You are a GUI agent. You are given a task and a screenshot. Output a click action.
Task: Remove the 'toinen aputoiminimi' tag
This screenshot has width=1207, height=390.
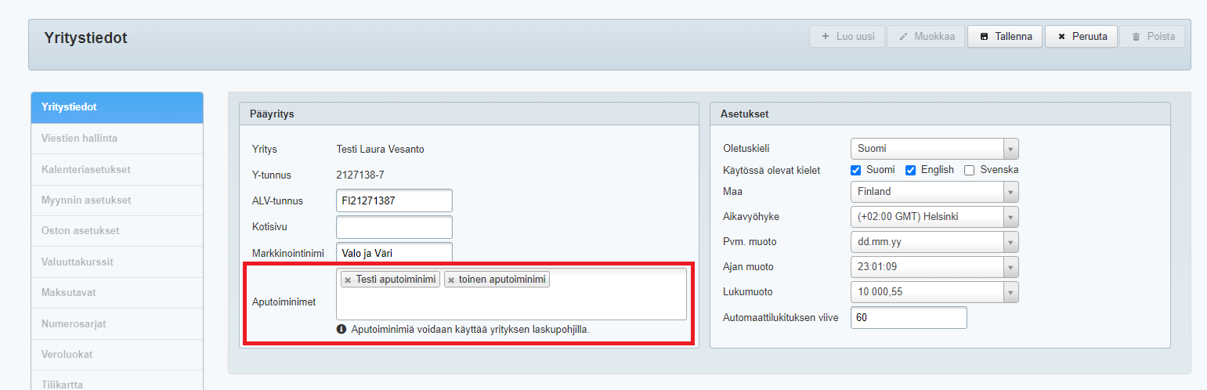(451, 280)
